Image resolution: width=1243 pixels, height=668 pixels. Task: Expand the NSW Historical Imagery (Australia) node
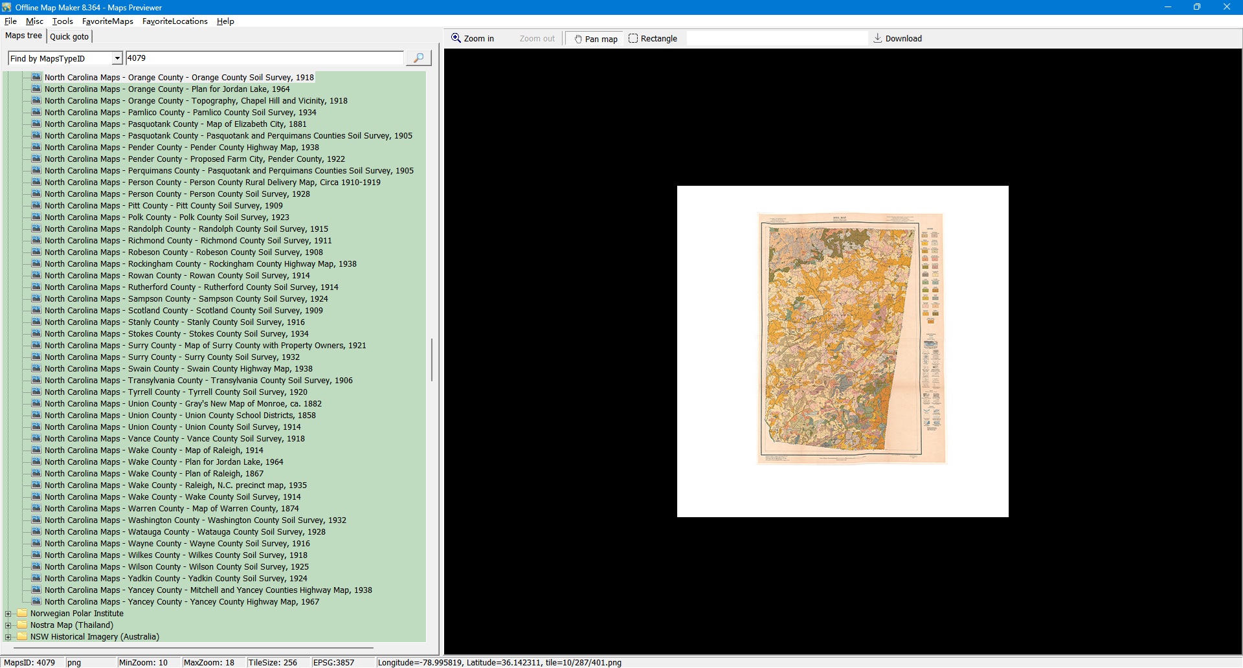pyautogui.click(x=8, y=637)
